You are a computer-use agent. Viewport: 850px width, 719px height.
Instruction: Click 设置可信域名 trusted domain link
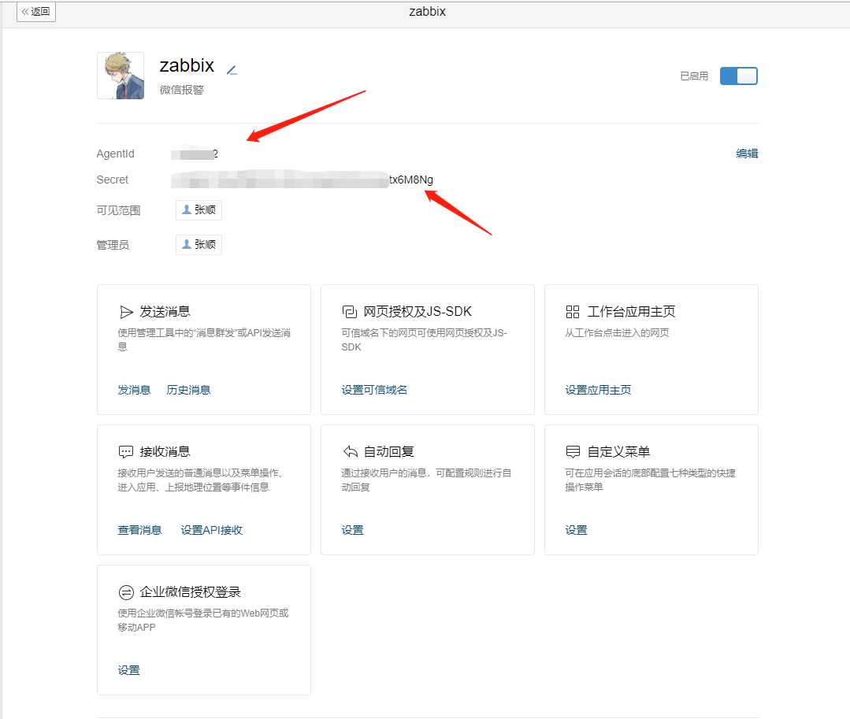[374, 390]
